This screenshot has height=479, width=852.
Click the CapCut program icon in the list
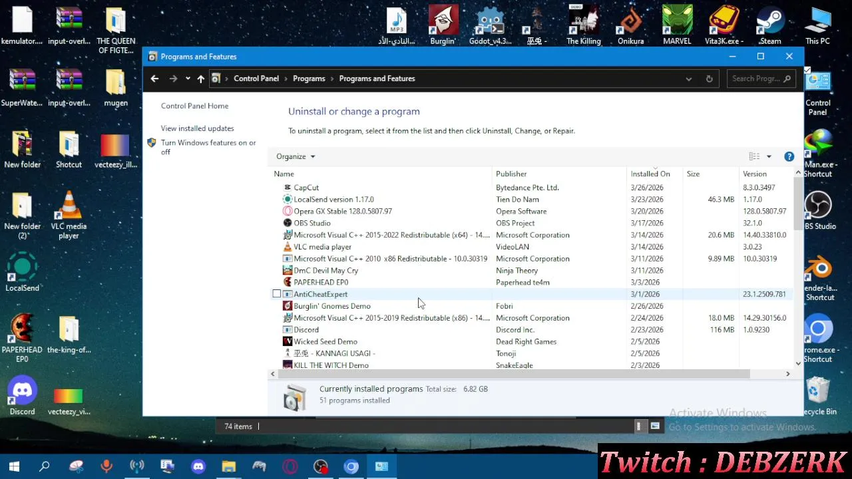click(288, 188)
